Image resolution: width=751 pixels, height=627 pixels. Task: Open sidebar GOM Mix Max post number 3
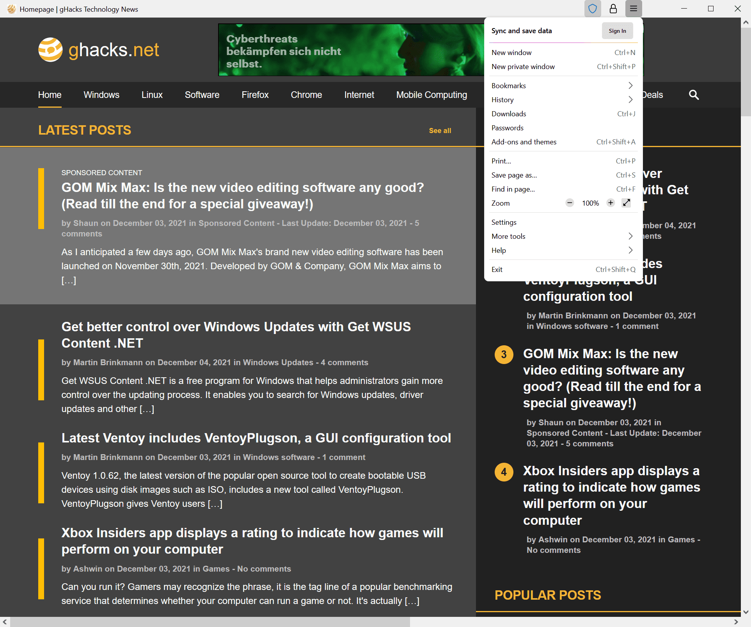[612, 378]
